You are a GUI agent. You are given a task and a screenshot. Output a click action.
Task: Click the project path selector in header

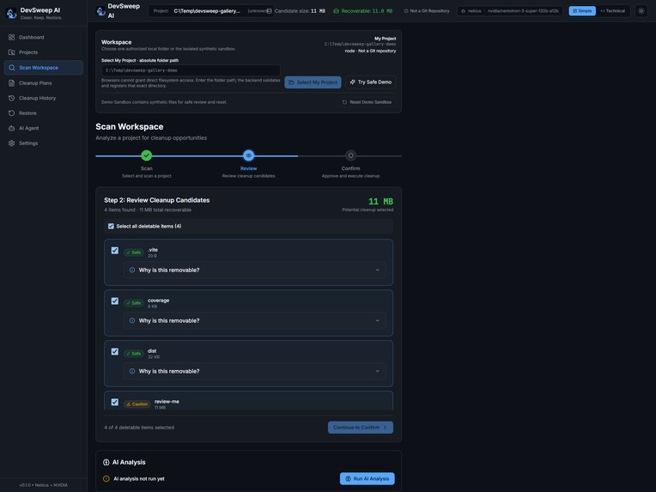[211, 11]
